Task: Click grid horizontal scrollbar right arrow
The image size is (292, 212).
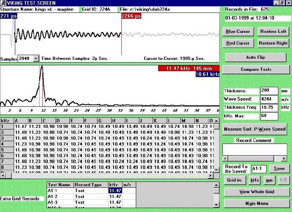Action: pos(211,176)
